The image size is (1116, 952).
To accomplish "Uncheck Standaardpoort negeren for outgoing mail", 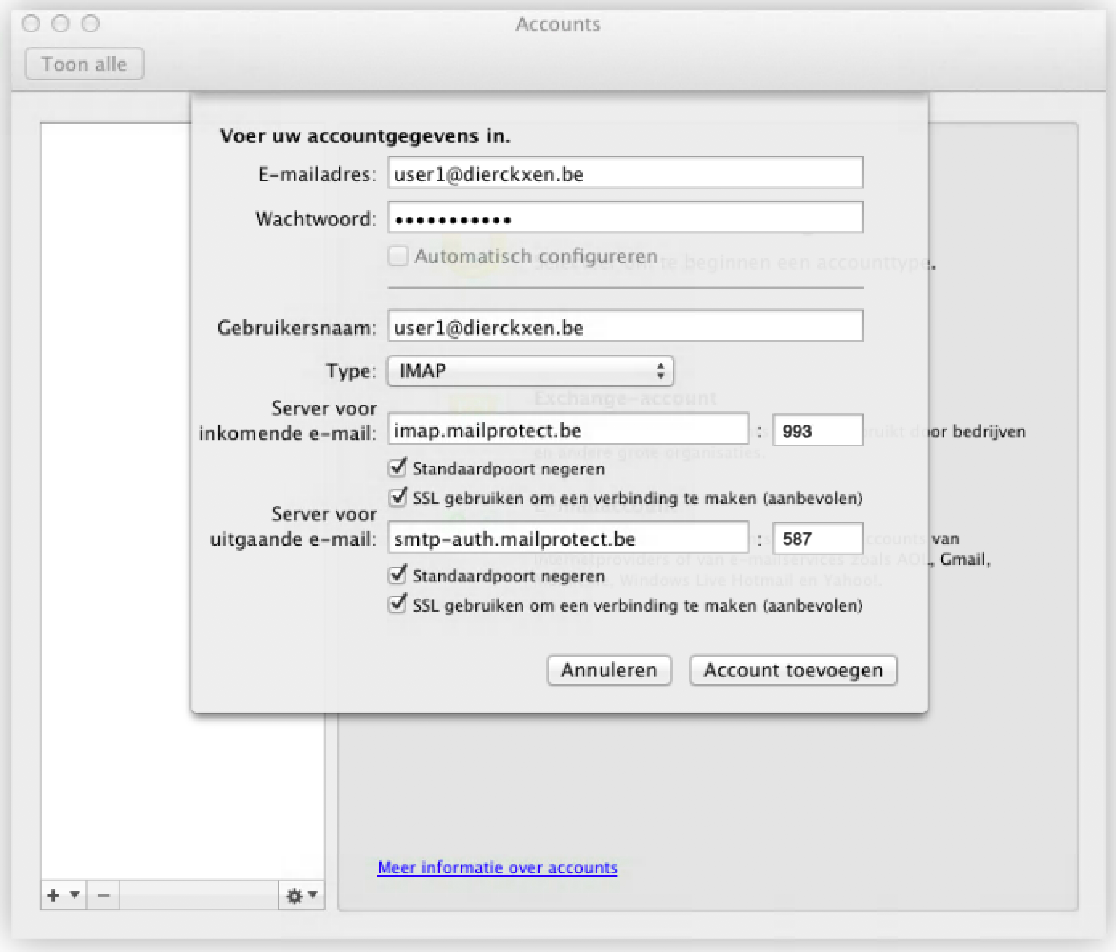I will coord(398,575).
